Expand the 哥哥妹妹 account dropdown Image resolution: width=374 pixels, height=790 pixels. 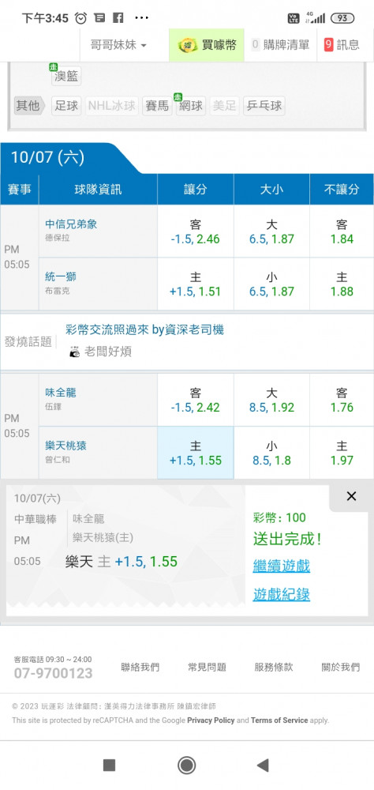(119, 45)
